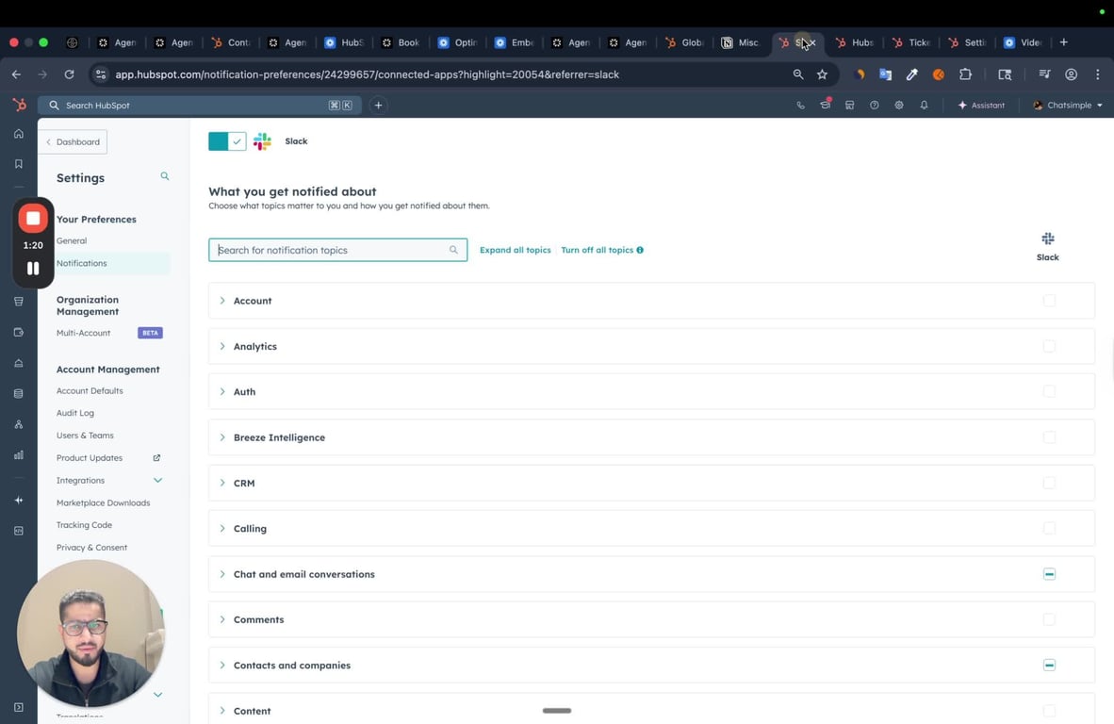
Task: Click the Slack column header icon
Action: click(1048, 239)
